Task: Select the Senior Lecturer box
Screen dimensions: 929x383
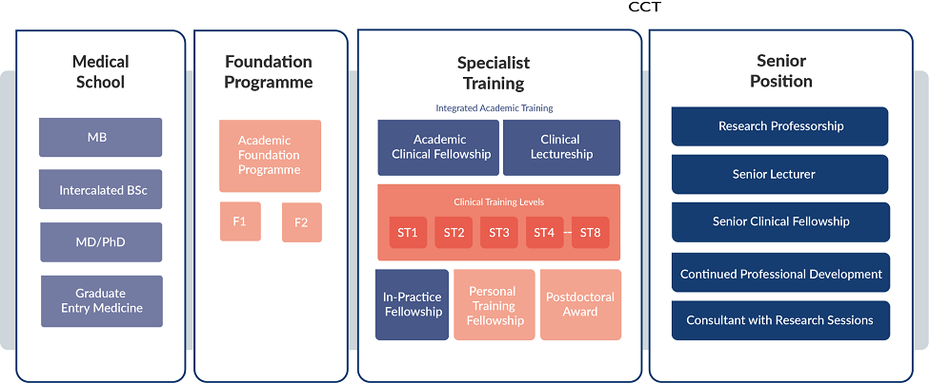Action: pyautogui.click(x=780, y=174)
